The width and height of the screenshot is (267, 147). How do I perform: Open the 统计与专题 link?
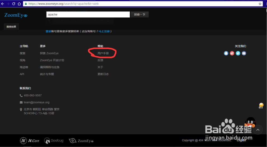47,74
